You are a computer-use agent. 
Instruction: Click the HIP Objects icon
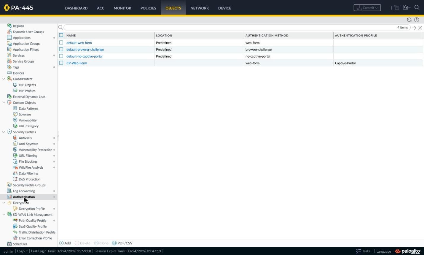15,85
